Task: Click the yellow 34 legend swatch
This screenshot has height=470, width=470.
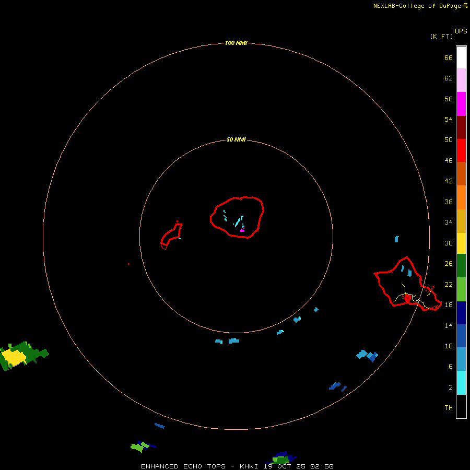Action: coord(461,243)
